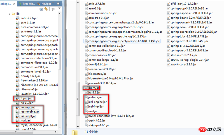Click slf4j-log4j12-1.7.2.jar file icon
The image size is (224, 135).
point(168,4)
